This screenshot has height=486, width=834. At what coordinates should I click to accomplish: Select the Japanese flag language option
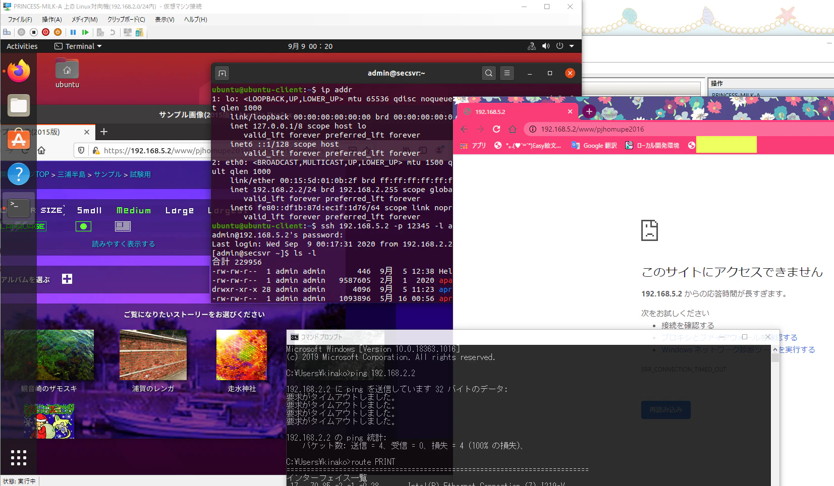point(83,226)
